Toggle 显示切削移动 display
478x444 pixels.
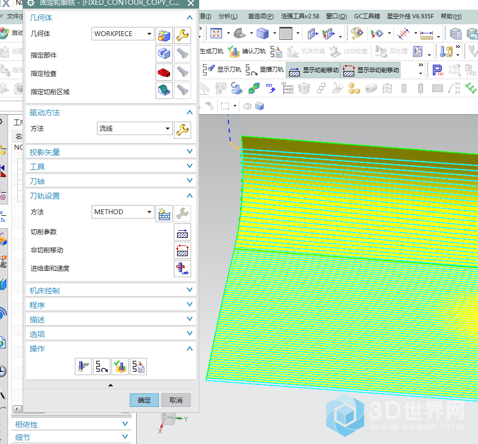point(313,70)
